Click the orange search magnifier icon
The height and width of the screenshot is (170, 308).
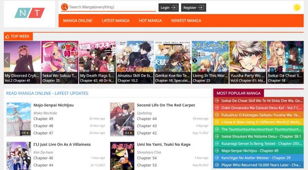(64, 7)
